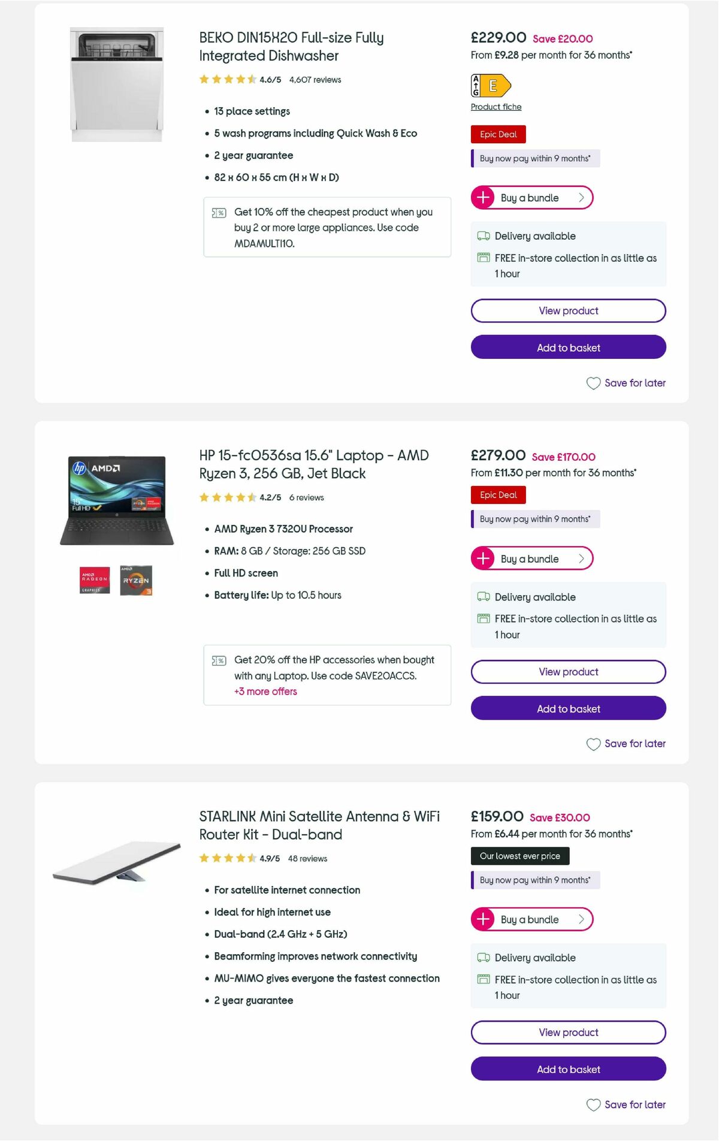
Task: Click the in-store collection calendar icon for Starlink
Action: tap(483, 979)
